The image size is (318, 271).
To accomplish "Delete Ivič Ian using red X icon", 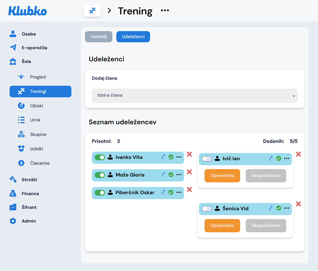I will click(x=298, y=154).
